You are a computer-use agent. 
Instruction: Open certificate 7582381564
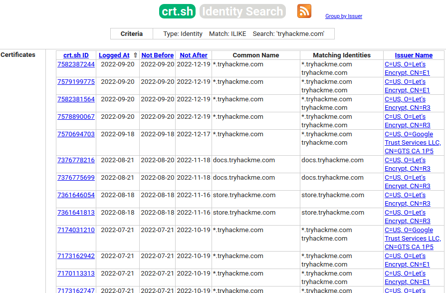76,99
